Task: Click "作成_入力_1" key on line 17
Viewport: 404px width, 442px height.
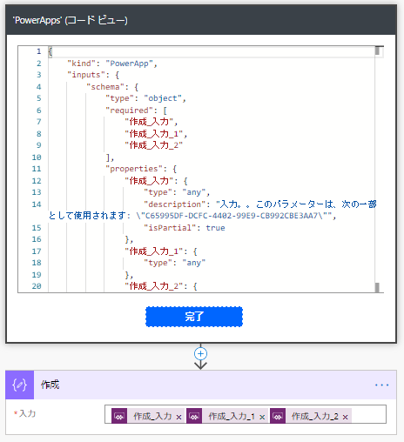Action: pos(154,251)
